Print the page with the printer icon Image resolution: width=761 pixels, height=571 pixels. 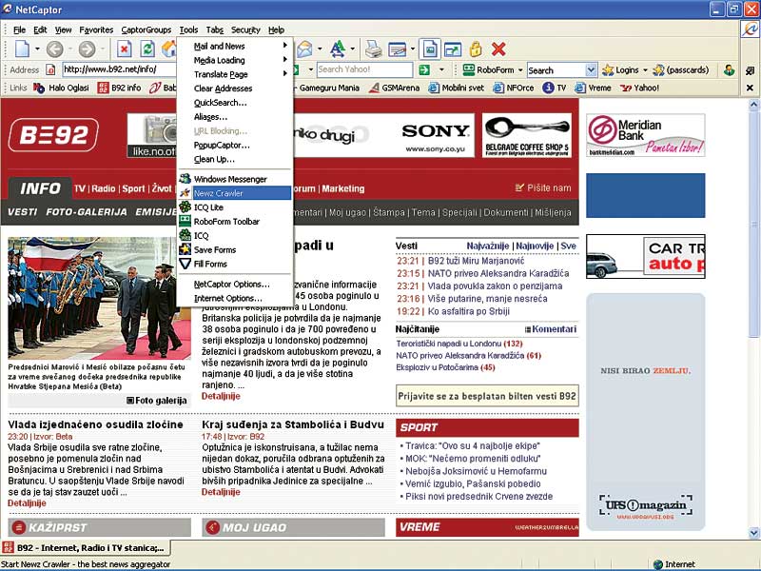373,49
